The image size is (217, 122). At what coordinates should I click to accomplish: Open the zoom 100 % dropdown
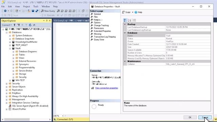tap(63, 116)
